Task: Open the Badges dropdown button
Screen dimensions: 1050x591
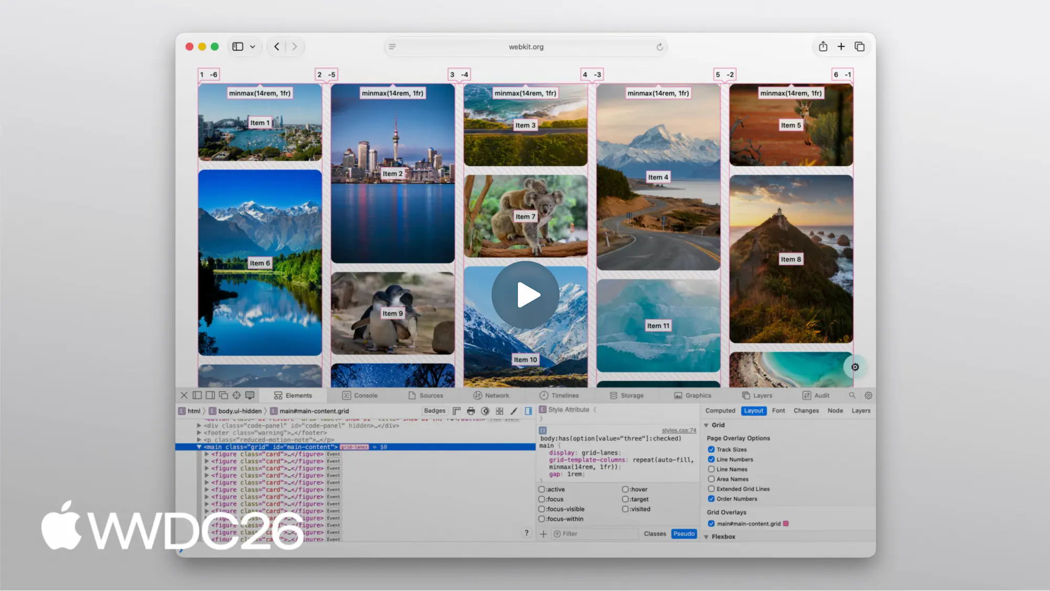Action: tap(435, 411)
